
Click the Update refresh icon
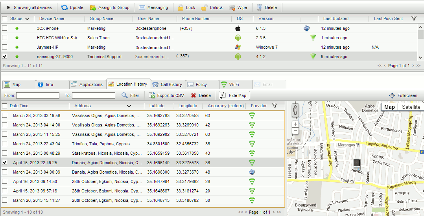pyautogui.click(x=65, y=7)
